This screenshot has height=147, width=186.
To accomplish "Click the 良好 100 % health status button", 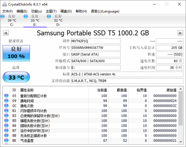I will point(16,53).
